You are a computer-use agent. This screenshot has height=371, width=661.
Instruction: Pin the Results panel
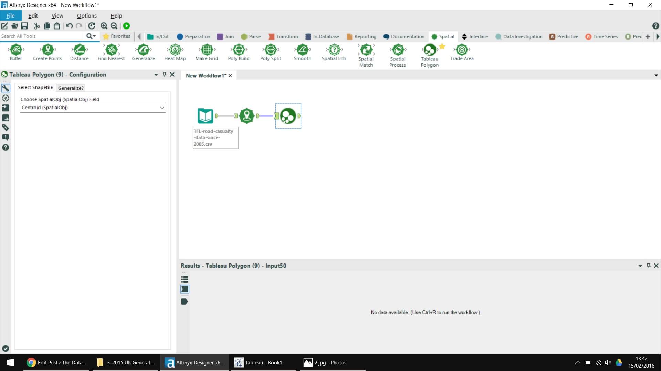click(x=649, y=266)
